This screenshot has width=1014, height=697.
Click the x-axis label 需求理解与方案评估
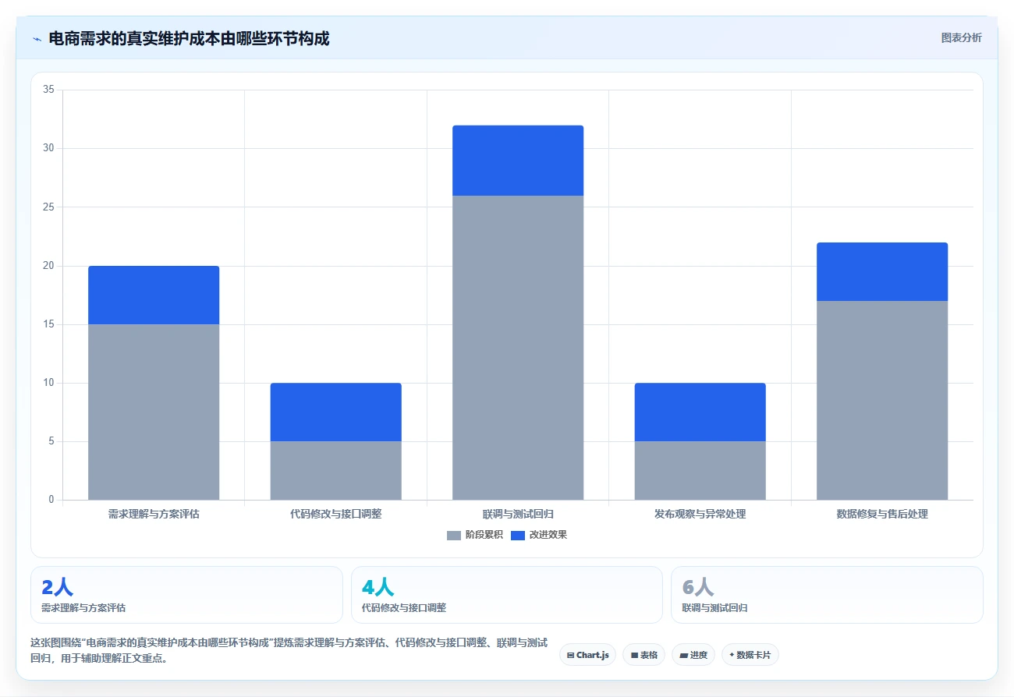[154, 514]
